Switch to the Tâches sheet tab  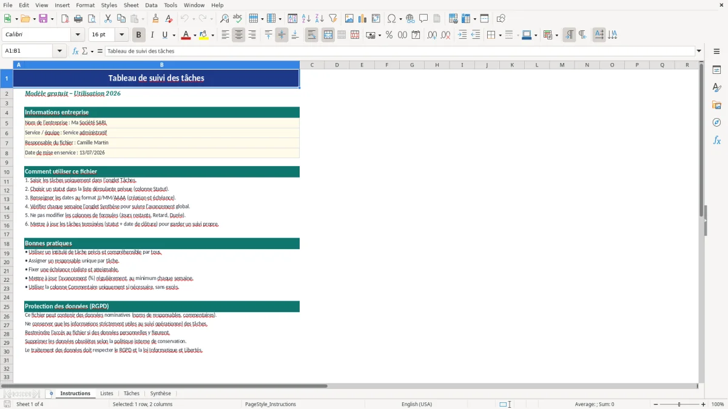132,394
